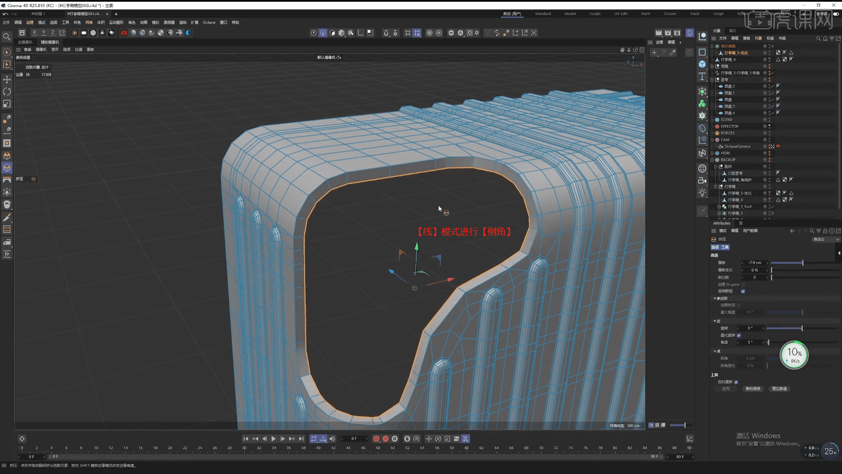Open the globe environment icon in palette

702,169
